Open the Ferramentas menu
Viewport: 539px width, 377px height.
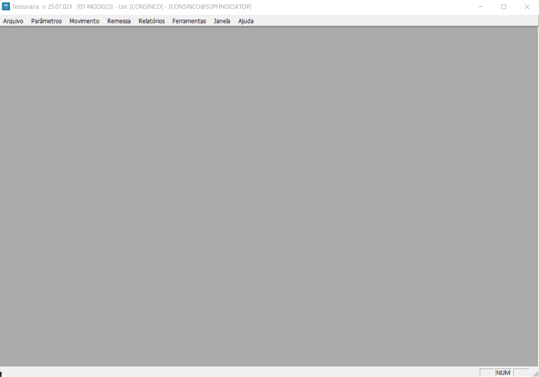[189, 21]
